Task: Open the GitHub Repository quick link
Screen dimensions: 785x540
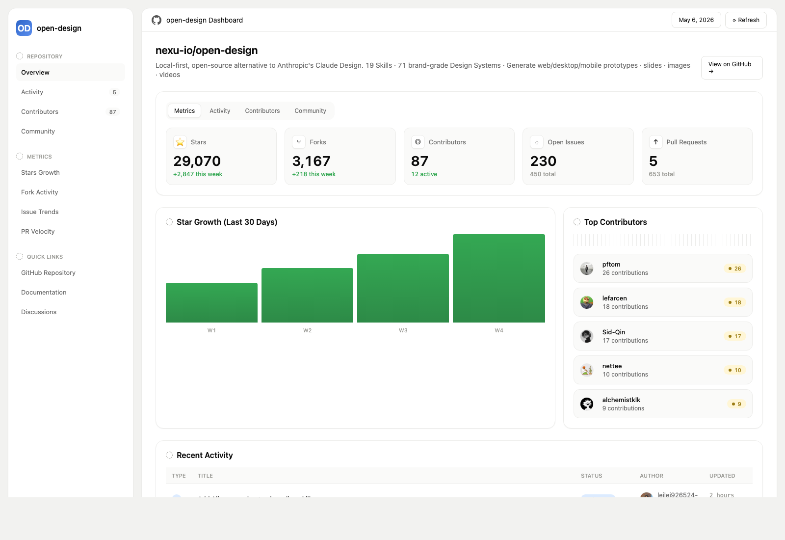Action: pos(71,272)
